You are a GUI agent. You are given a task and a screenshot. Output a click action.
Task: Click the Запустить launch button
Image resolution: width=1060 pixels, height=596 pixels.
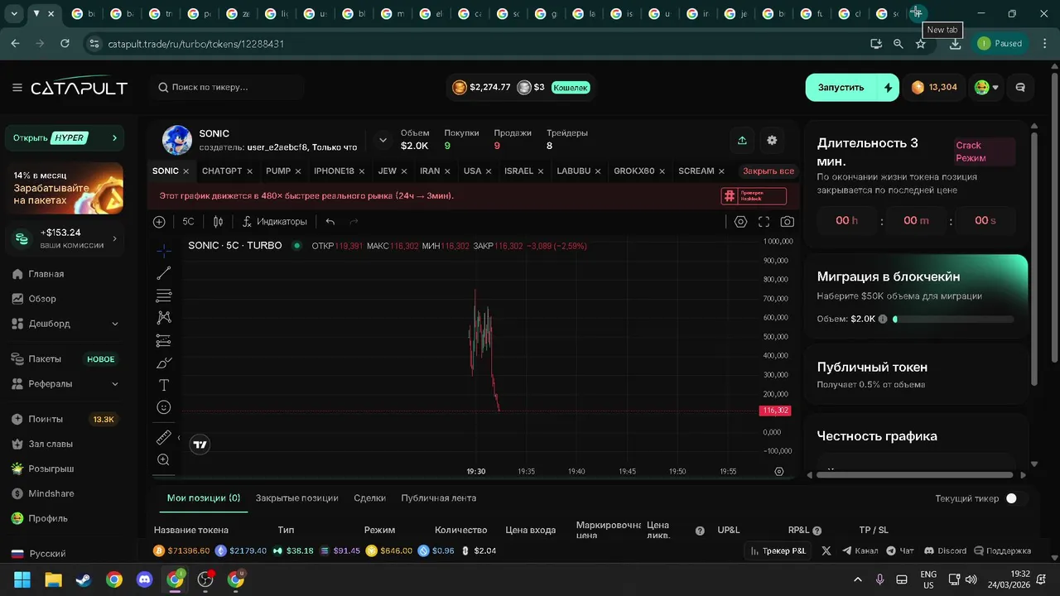click(x=841, y=87)
